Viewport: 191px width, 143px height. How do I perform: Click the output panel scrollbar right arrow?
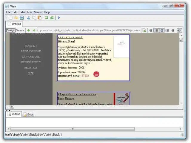point(181,129)
